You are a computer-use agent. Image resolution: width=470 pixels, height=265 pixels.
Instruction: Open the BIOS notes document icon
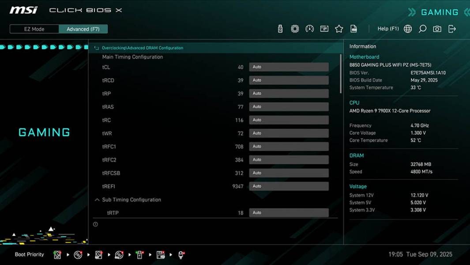[x=353, y=28]
